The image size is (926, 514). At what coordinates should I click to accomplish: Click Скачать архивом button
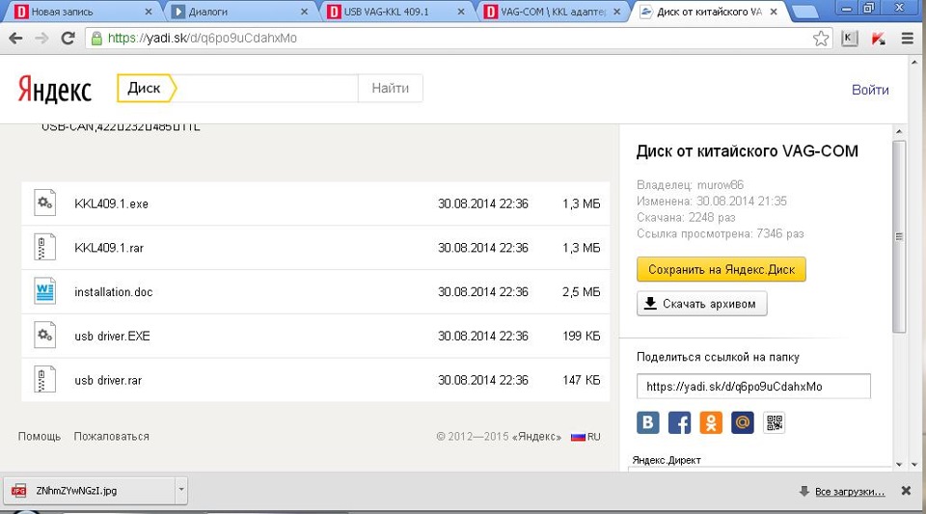click(701, 304)
